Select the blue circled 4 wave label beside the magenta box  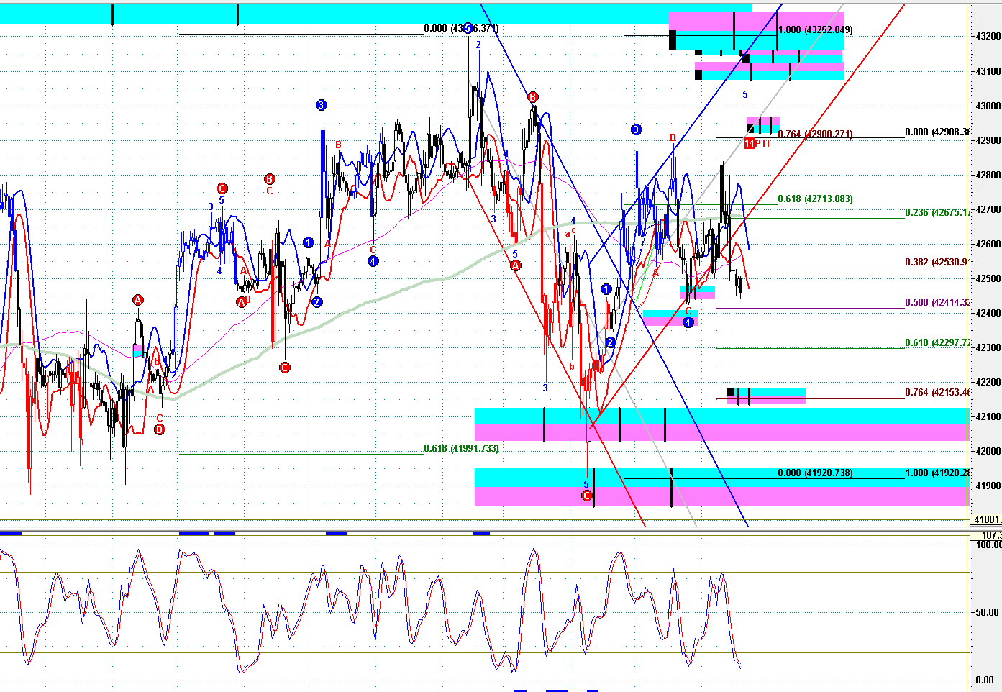688,322
